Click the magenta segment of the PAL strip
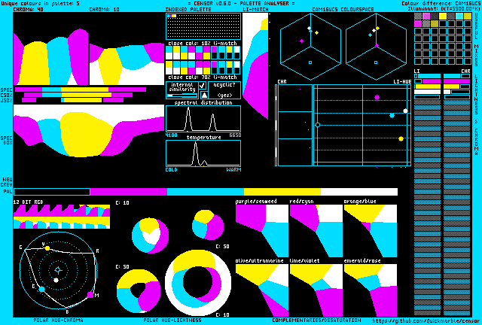The image size is (482, 325). click(129, 192)
